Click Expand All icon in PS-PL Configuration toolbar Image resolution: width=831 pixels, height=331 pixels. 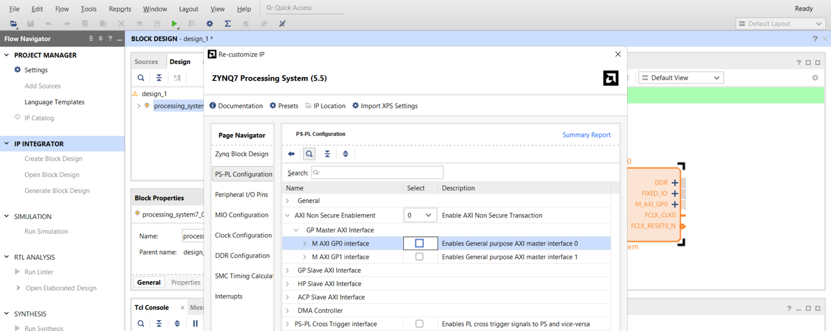point(346,154)
